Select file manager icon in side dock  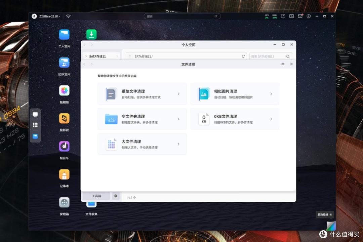pyautogui.click(x=35, y=136)
